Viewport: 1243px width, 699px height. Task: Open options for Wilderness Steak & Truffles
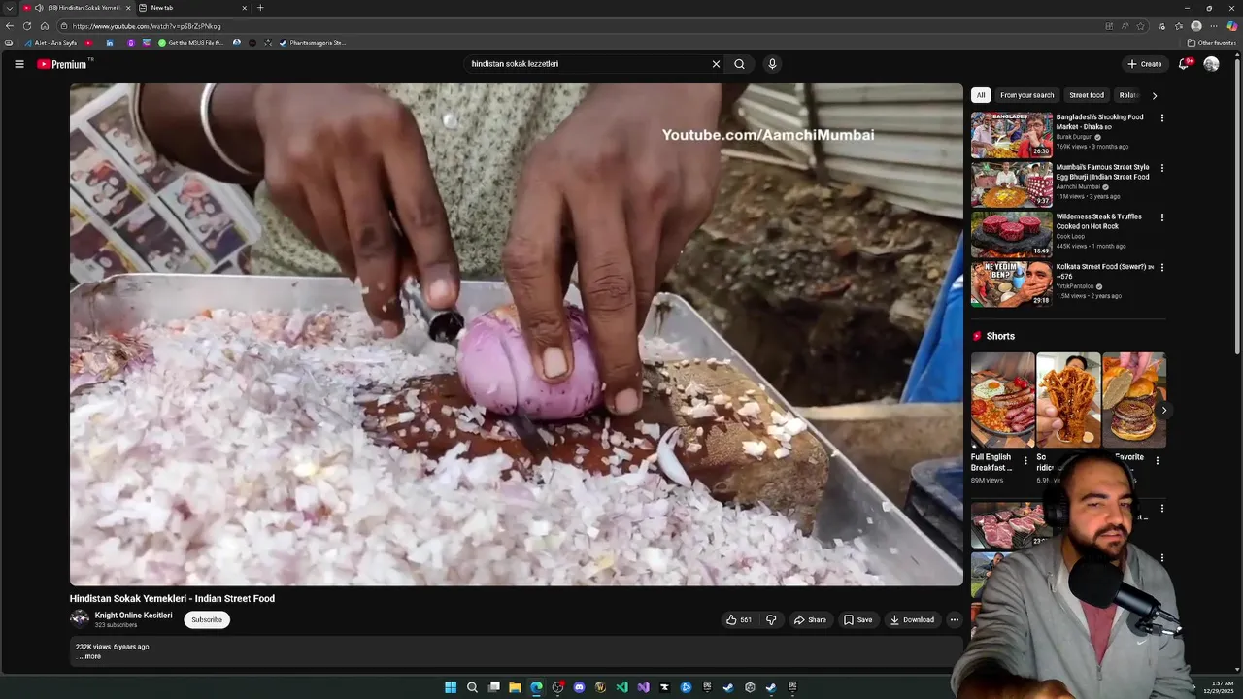tap(1161, 217)
